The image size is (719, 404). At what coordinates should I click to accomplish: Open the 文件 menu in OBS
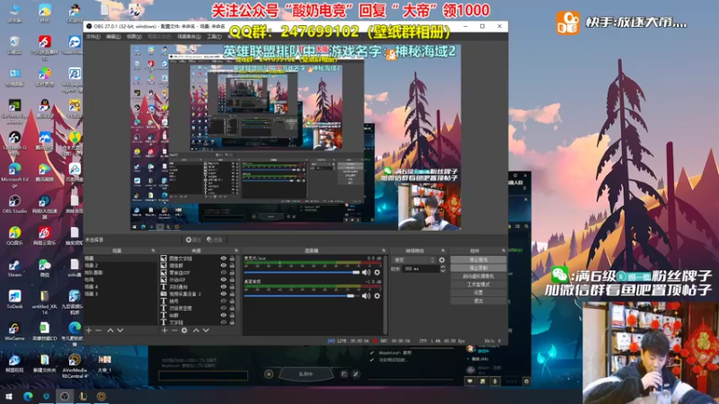click(93, 37)
